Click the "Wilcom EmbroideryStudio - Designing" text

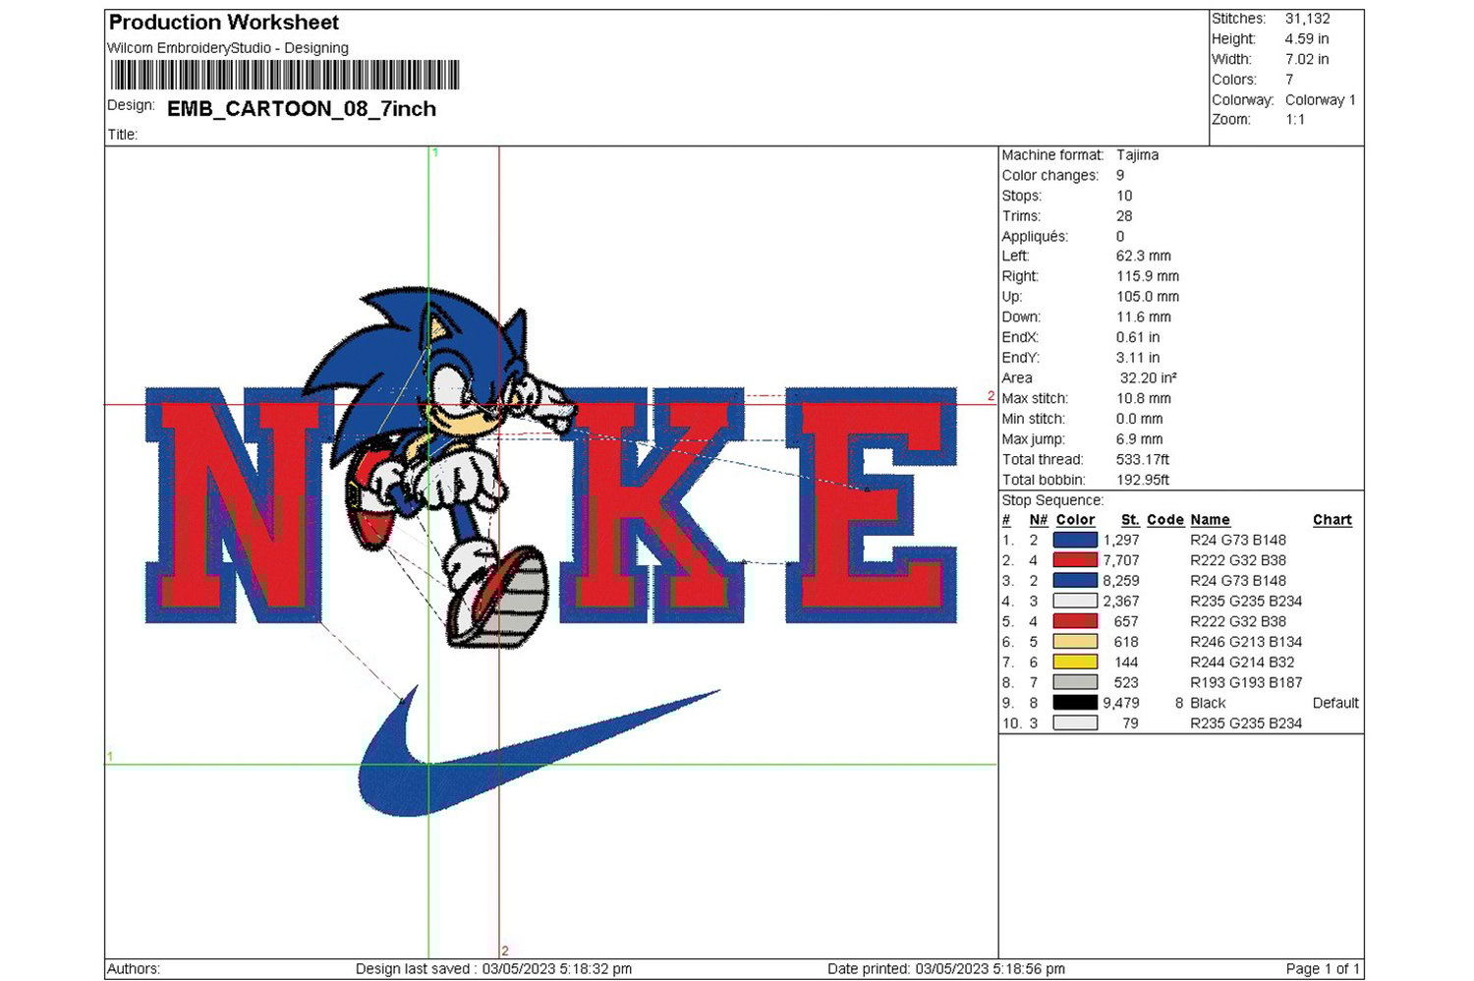tap(228, 48)
